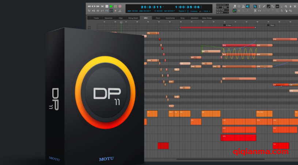Click the bright red note block at bottom
The height and width of the screenshot is (165, 298).
(239, 138)
